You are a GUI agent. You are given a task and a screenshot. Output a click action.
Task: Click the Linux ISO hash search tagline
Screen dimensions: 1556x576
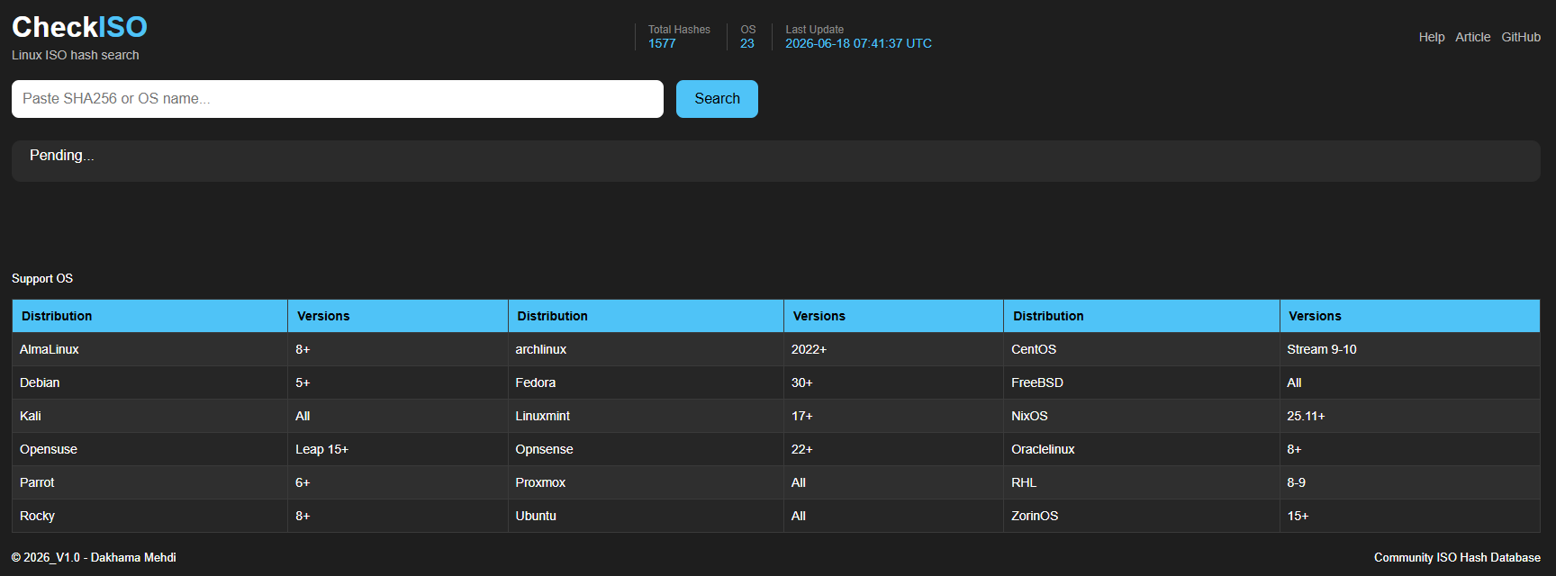click(76, 55)
